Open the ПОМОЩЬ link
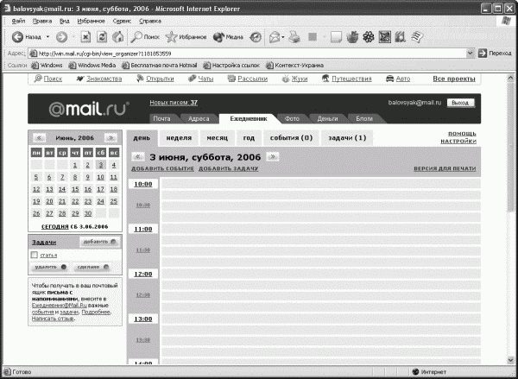This screenshot has height=379, width=518. pos(462,134)
